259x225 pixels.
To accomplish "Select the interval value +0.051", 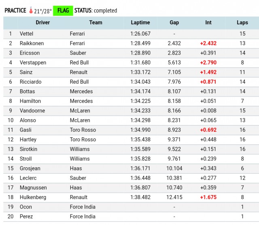I will pyautogui.click(x=208, y=101).
